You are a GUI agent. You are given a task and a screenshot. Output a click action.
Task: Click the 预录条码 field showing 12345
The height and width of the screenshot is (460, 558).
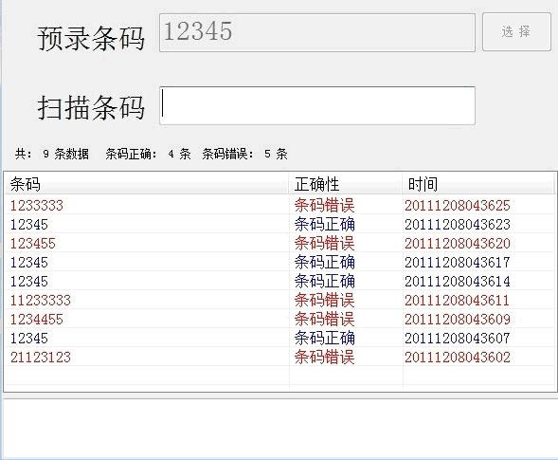click(317, 32)
